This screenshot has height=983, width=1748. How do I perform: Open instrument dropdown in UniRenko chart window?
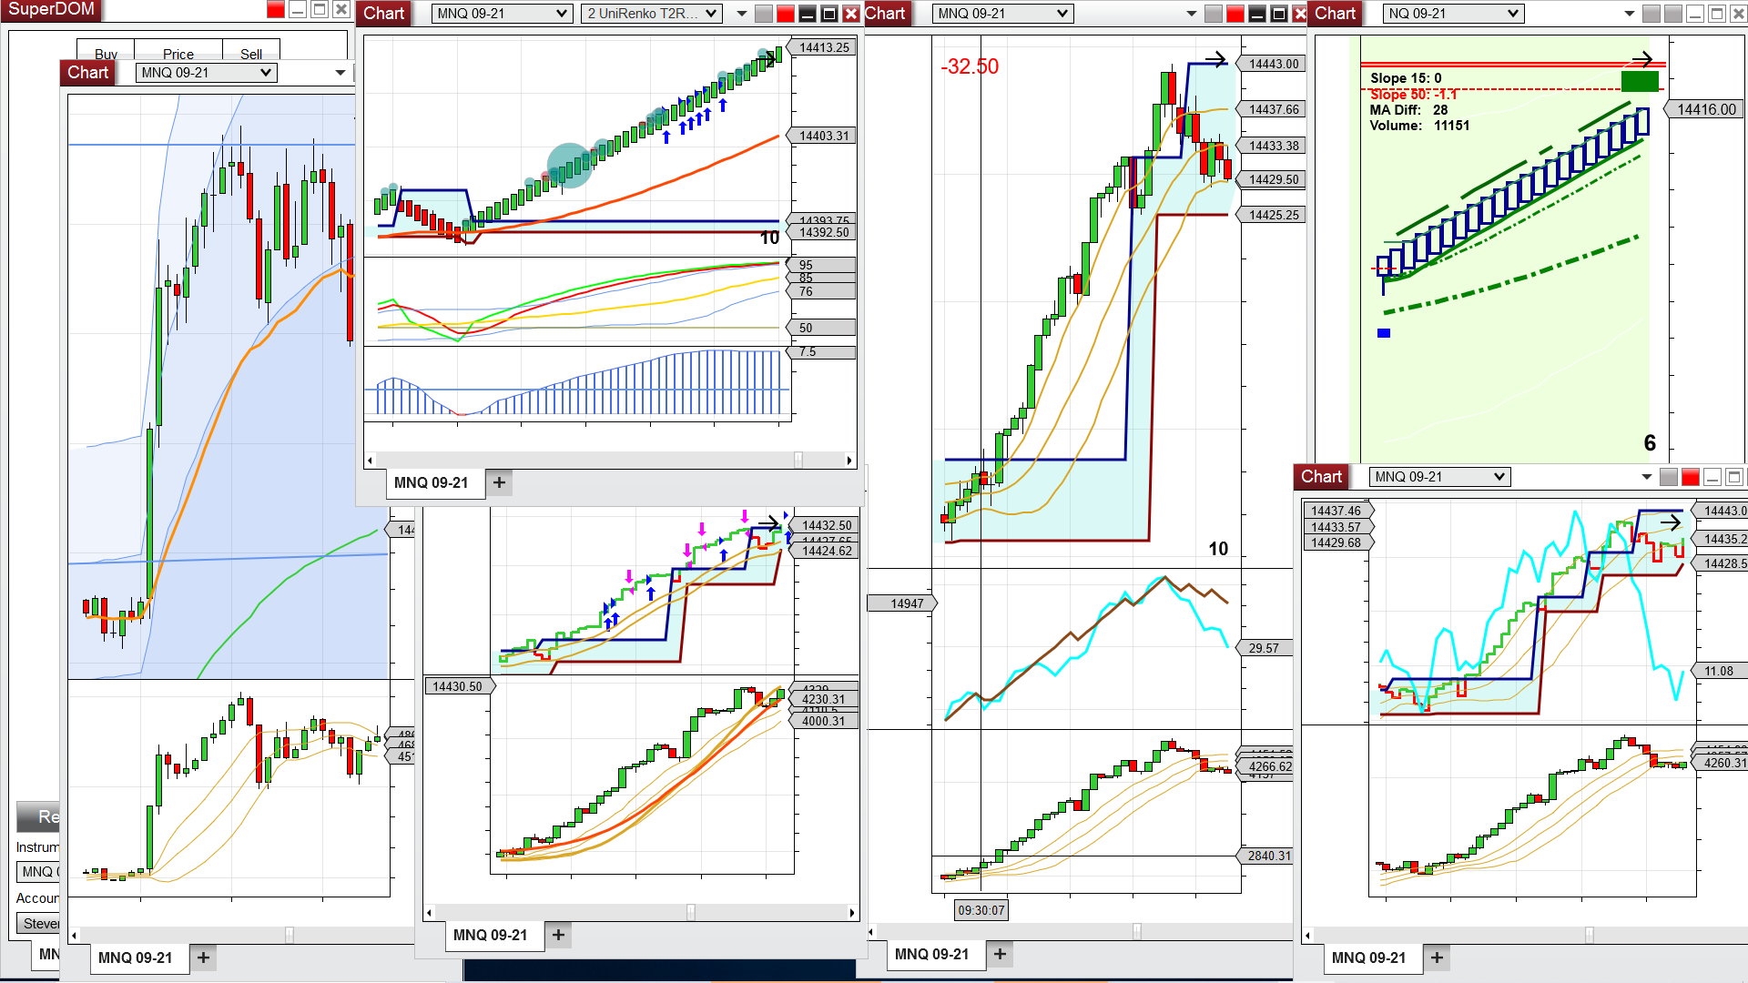[502, 14]
